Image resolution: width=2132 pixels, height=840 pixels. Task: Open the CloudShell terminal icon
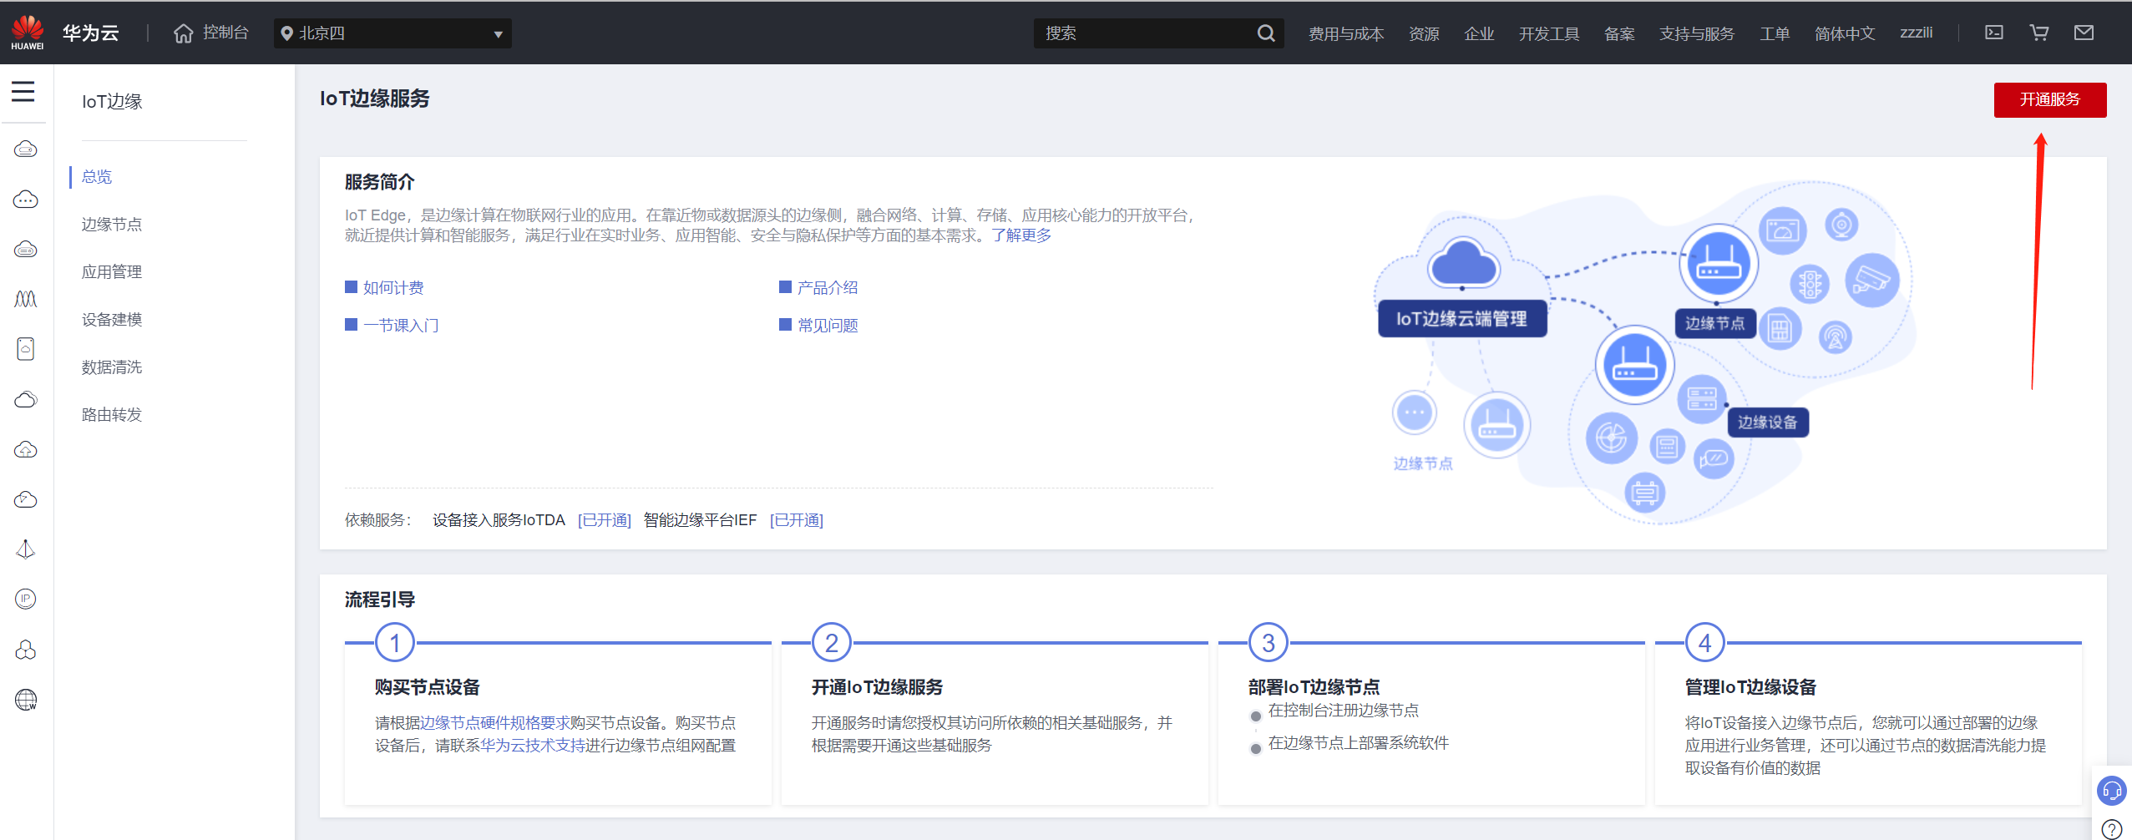[1994, 33]
